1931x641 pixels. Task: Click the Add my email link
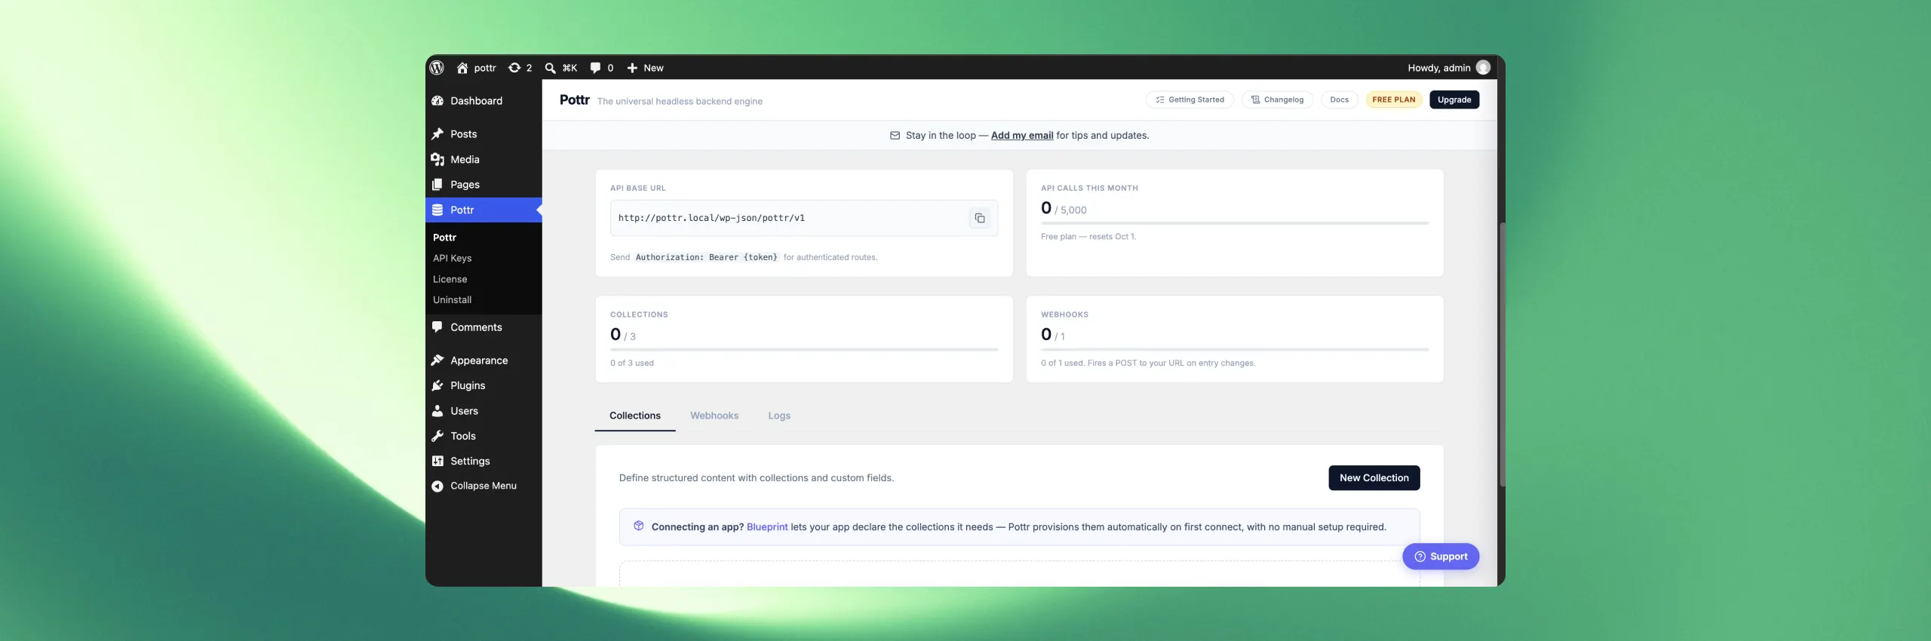[1021, 136]
